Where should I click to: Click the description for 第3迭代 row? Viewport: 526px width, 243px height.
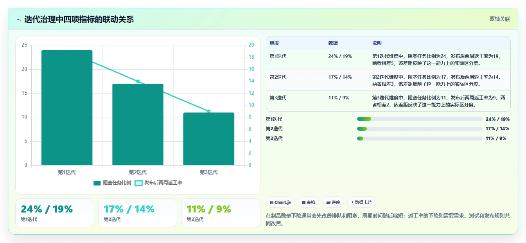pyautogui.click(x=439, y=101)
